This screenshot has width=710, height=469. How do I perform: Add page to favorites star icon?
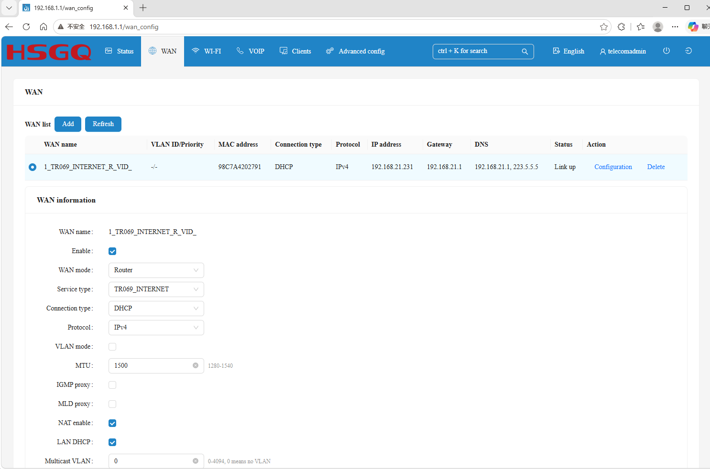pos(604,27)
